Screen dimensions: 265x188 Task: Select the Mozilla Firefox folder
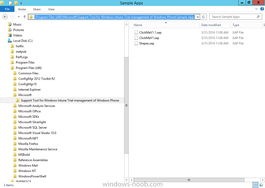tap(28, 144)
